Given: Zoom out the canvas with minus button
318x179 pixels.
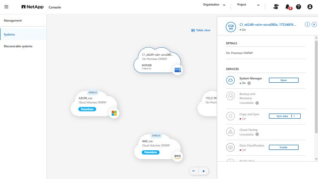Looking at the screenshot, I should point(194,171).
